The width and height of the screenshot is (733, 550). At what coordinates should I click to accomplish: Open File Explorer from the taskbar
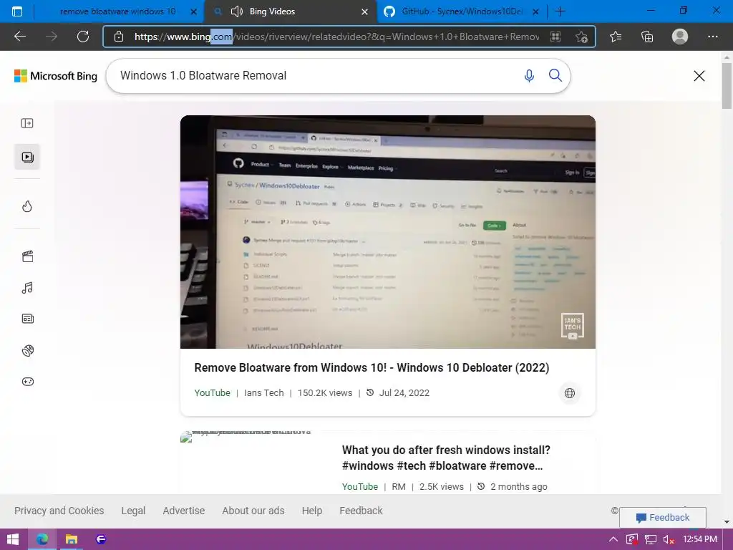pos(71,539)
